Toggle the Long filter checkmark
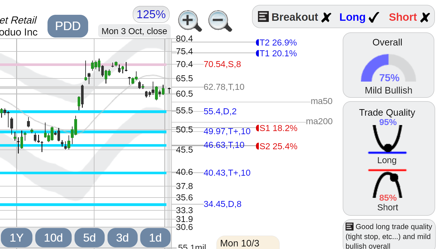 click(x=359, y=17)
